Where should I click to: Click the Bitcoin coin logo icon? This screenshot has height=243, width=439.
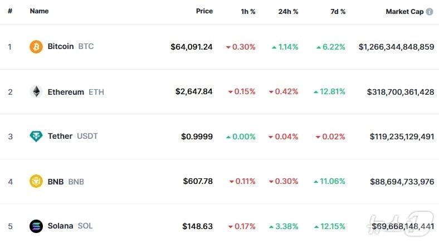coord(36,47)
